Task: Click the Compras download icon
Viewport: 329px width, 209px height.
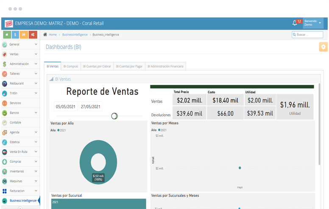Action: point(5,162)
